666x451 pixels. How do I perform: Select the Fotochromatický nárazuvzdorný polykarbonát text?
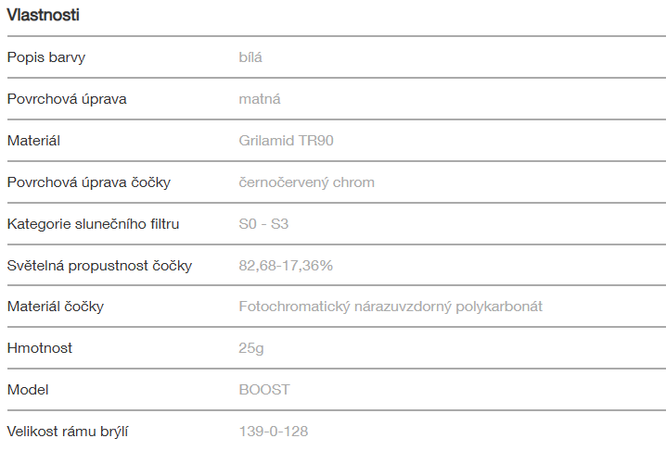[x=391, y=307]
